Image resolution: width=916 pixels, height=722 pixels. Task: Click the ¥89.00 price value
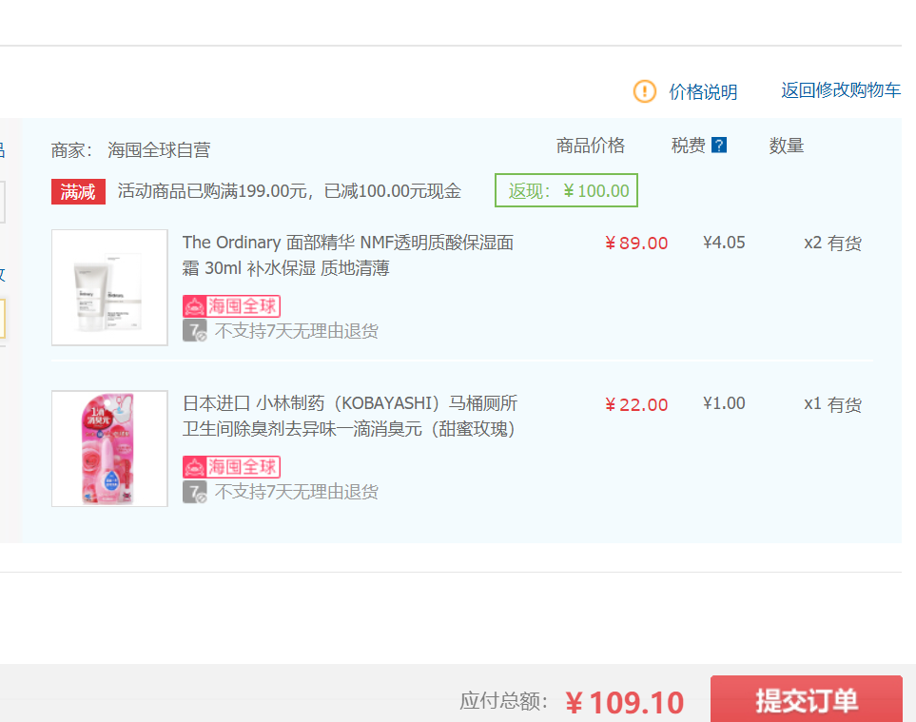point(636,243)
